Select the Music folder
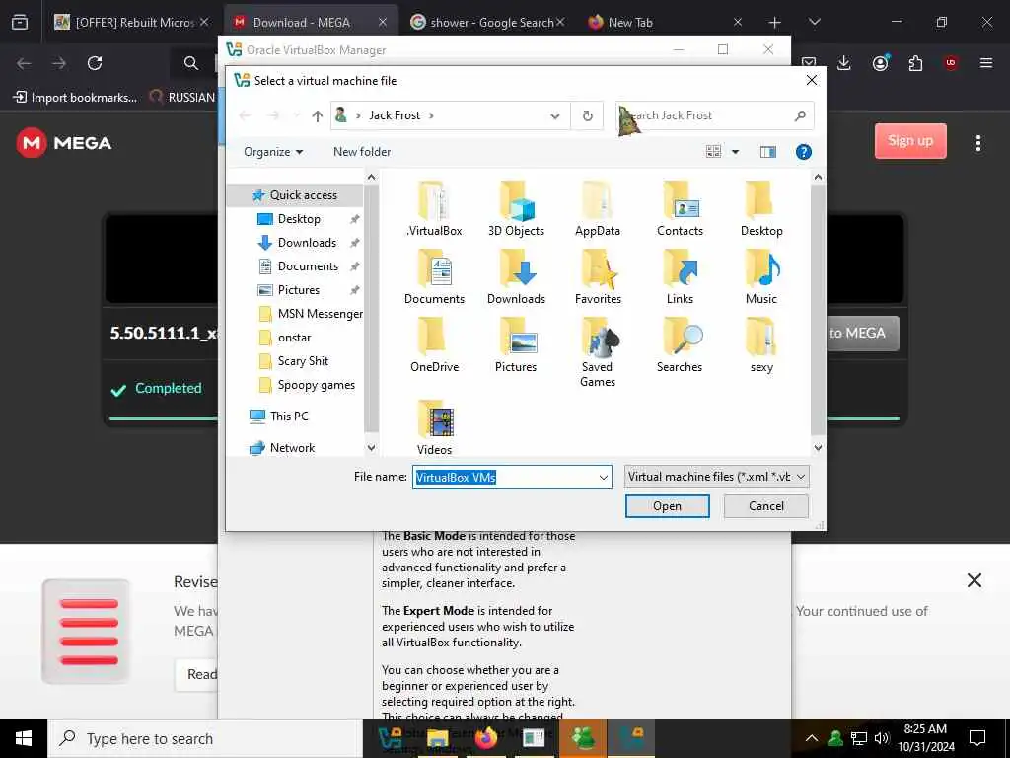The width and height of the screenshot is (1010, 758). [761, 277]
